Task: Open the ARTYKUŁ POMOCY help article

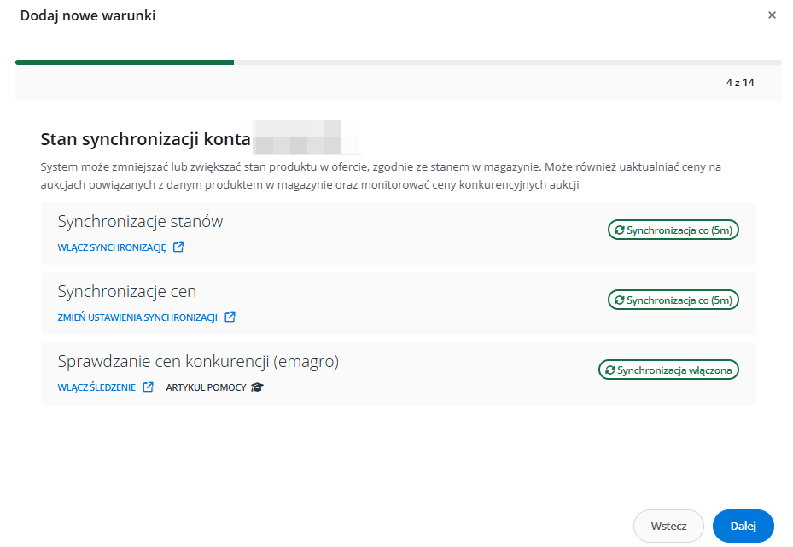Action: tap(206, 387)
